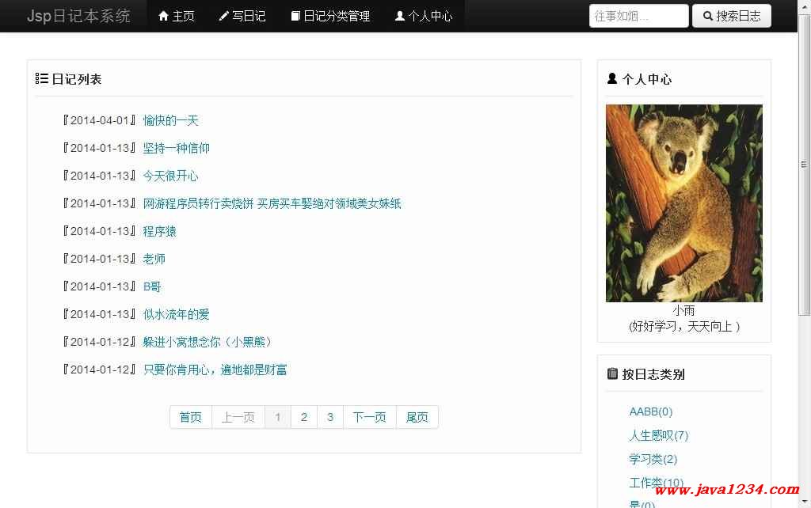Click the pencil icon for 写日记
Viewport: 811px width, 508px height.
223,16
